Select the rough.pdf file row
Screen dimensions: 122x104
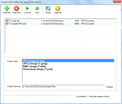pyautogui.click(x=61, y=21)
